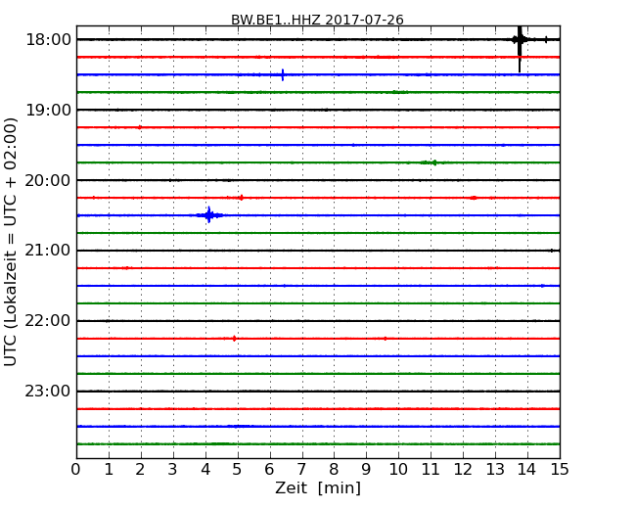Click the blue seismic event on the 20:30 trace
Image resolution: width=636 pixels, height=509 pixels.
(208, 215)
